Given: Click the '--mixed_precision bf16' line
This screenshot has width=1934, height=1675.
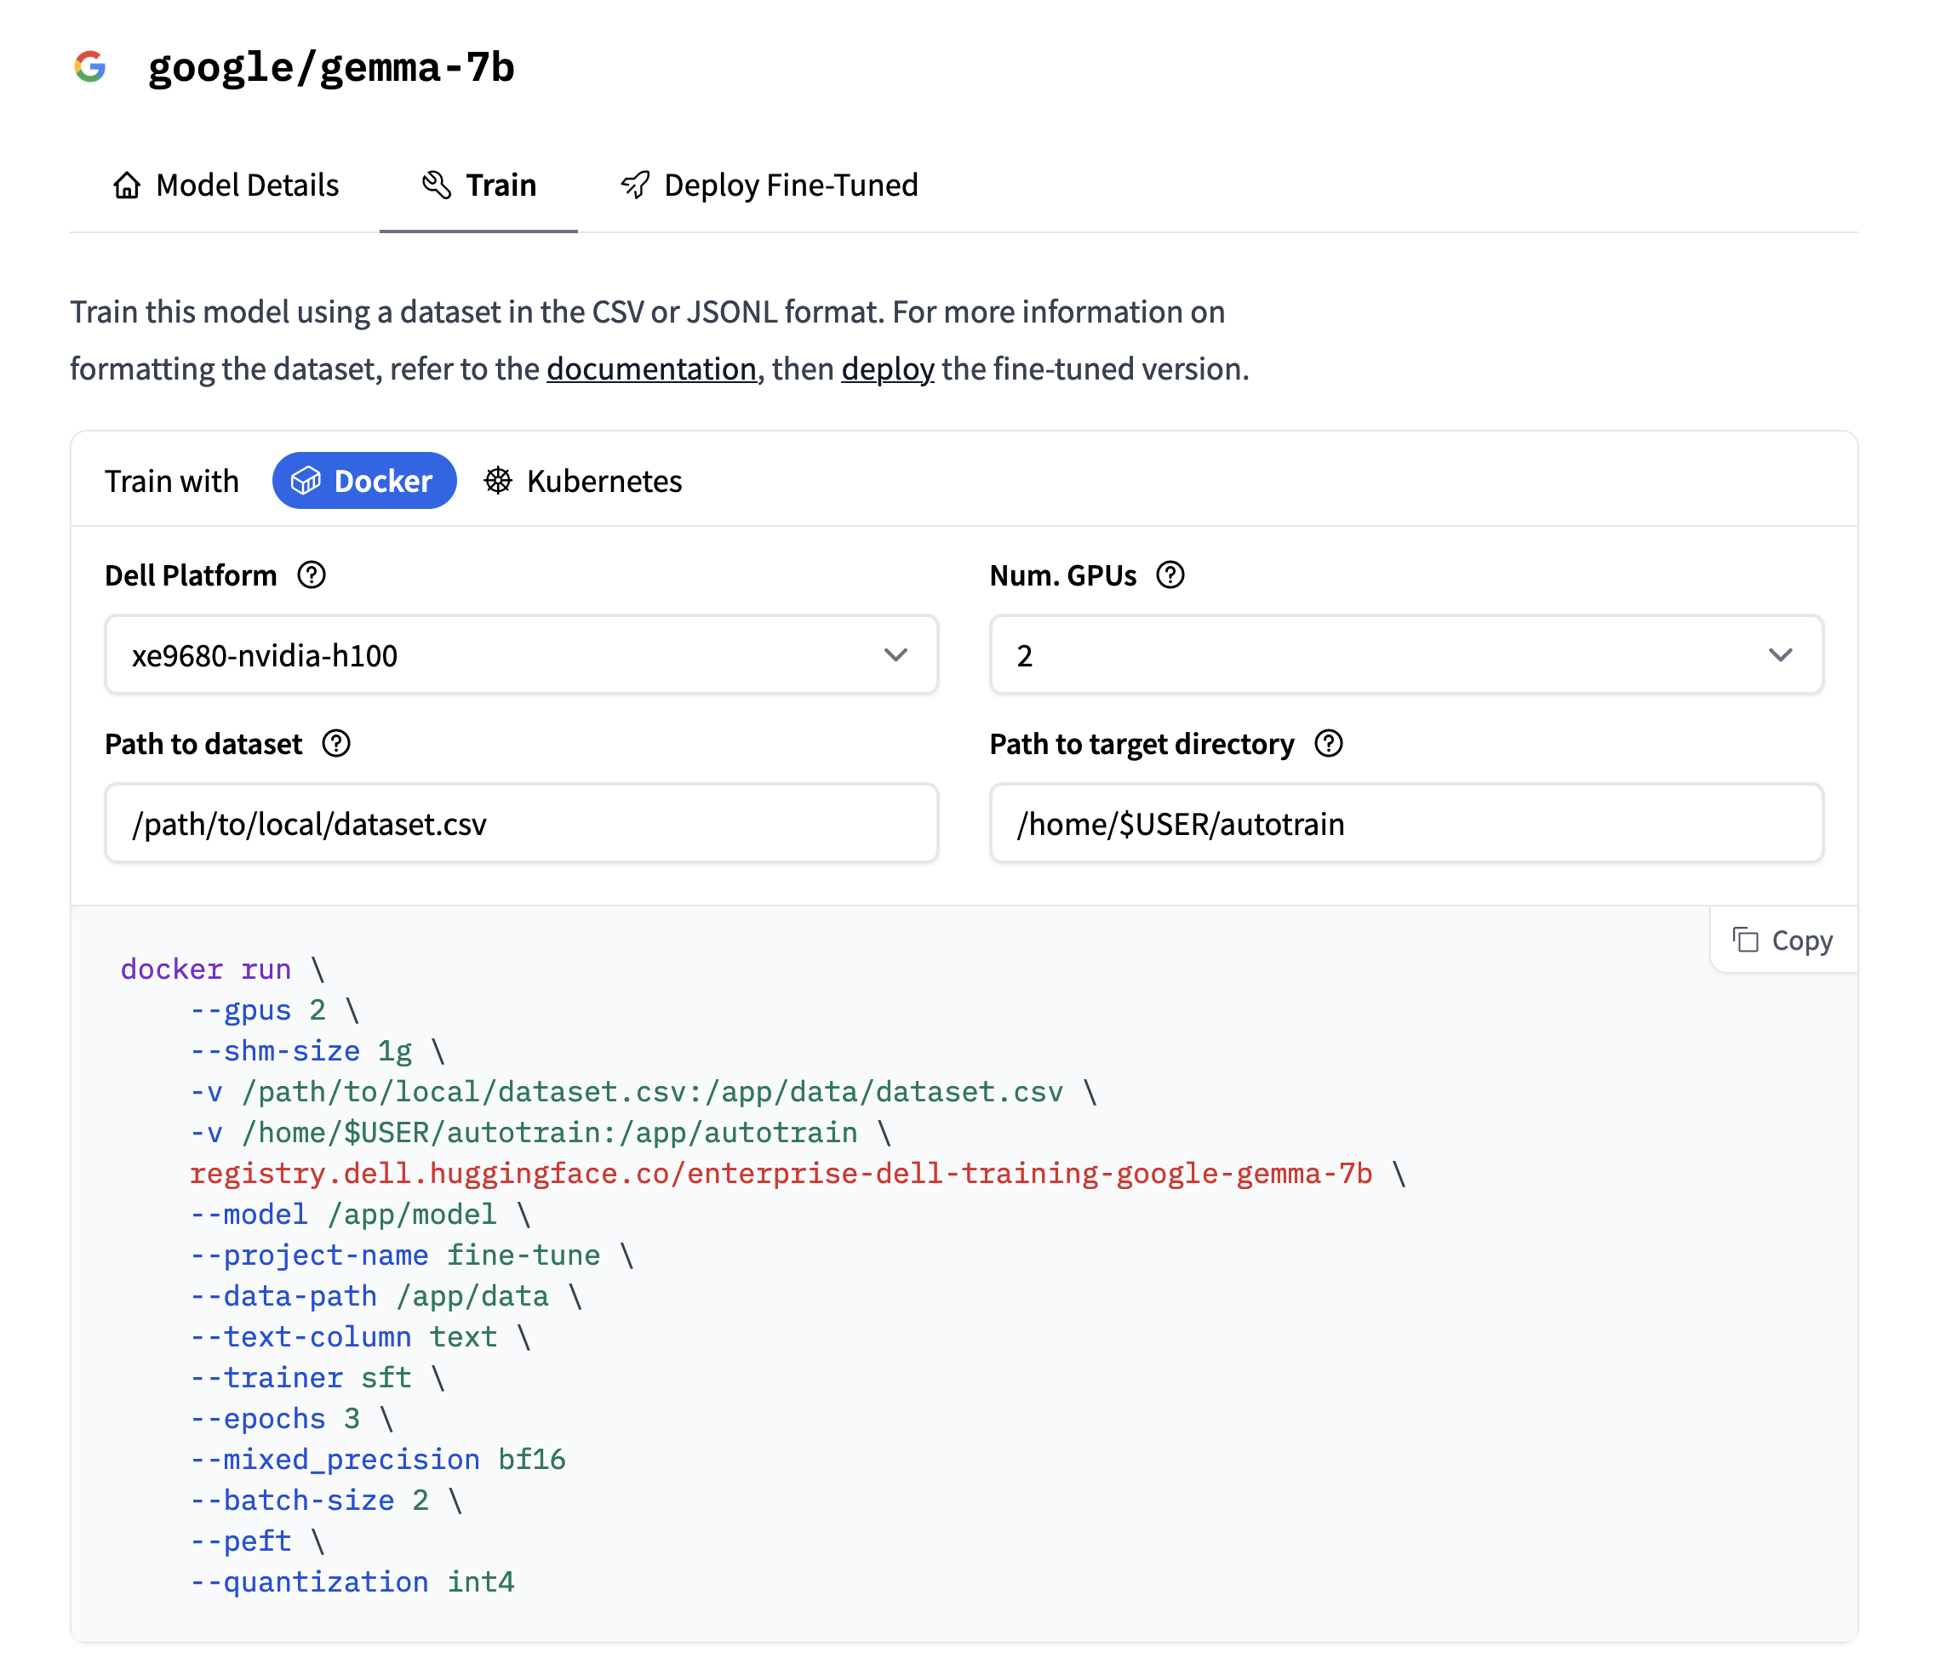Looking at the screenshot, I should [379, 1459].
